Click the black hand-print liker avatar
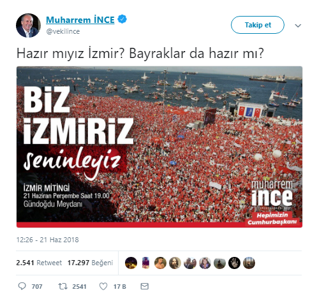 click(x=234, y=263)
